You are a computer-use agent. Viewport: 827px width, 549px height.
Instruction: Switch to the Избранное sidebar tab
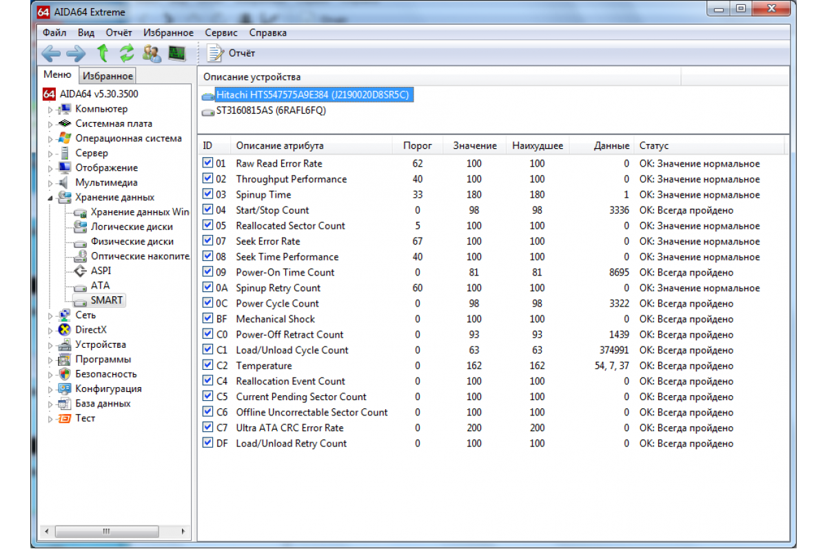tap(108, 76)
